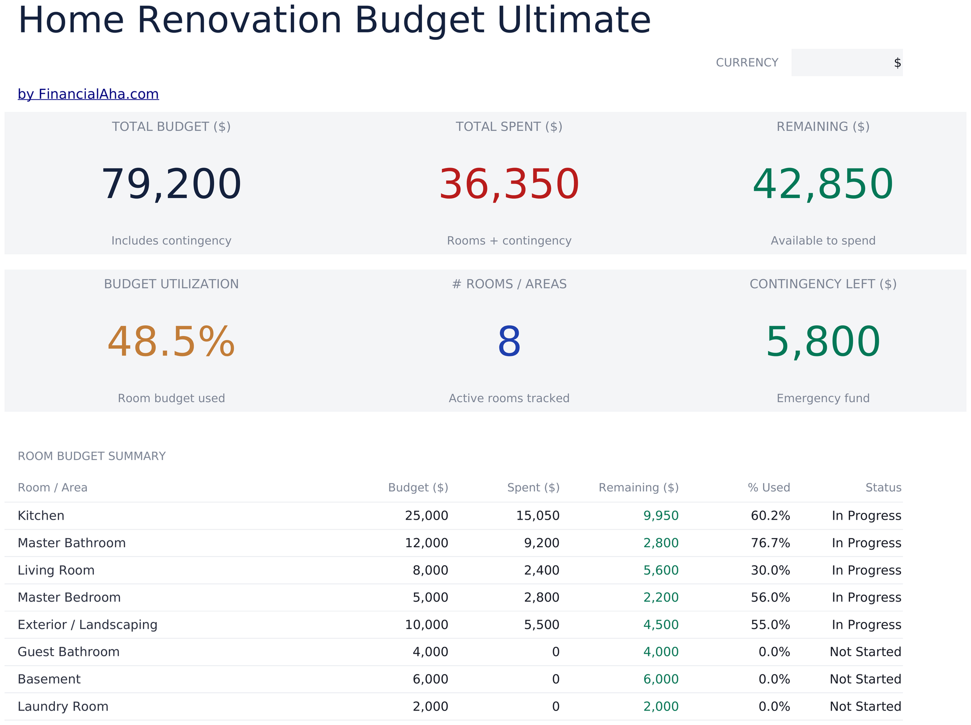Viewport: 971px width, 725px height.
Task: Click Basement status Not Started
Action: click(x=866, y=679)
